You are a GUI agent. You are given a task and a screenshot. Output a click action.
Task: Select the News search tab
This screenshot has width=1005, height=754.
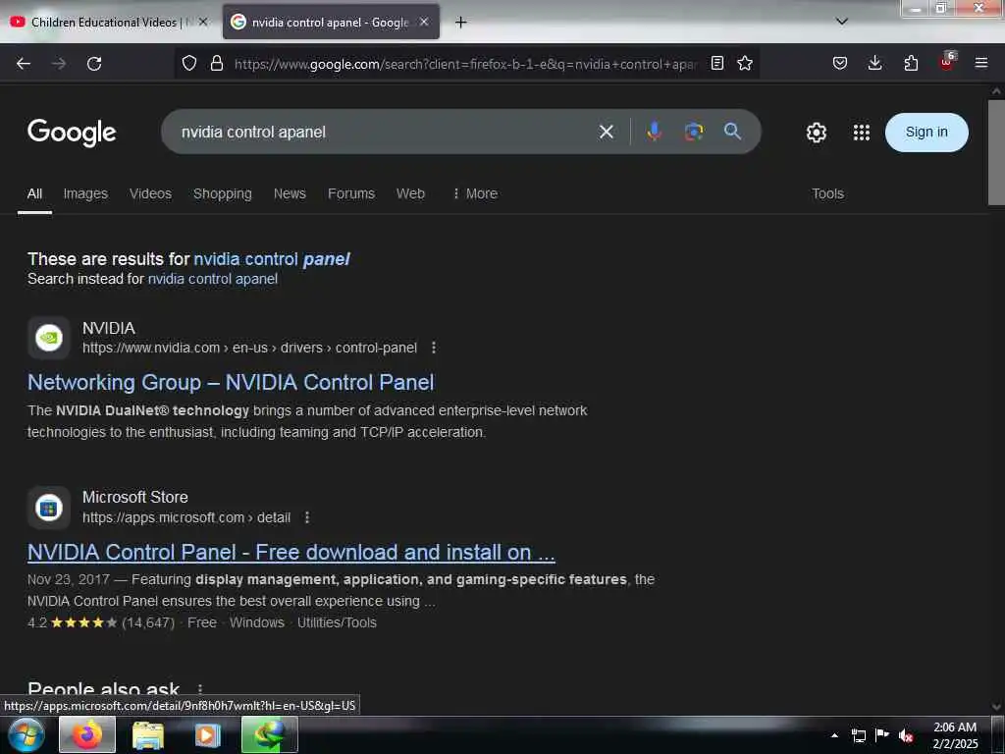coord(290,193)
